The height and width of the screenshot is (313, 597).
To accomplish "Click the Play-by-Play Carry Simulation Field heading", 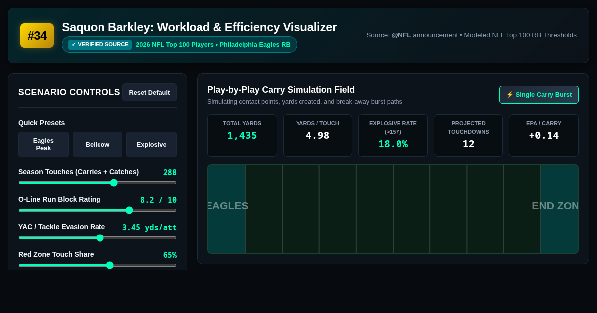I will [281, 90].
